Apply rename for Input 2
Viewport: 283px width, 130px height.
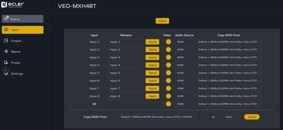[x=152, y=49]
